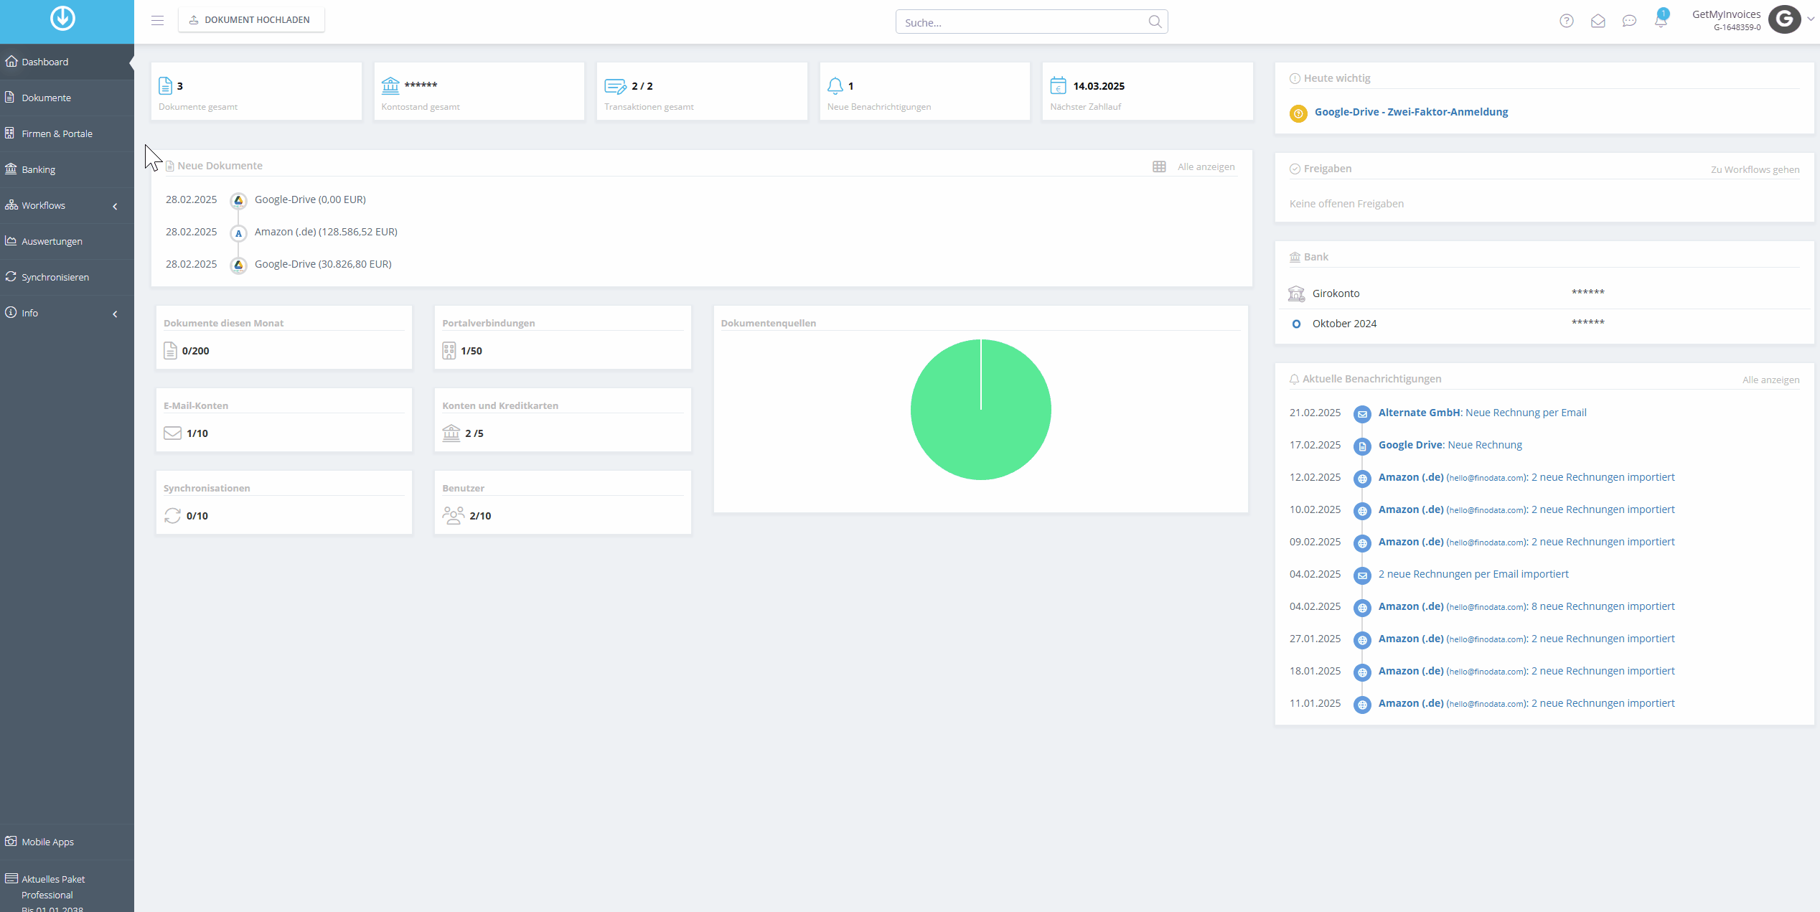Open the Google-Drive (30.826,80 EUR) document
The image size is (1820, 912).
323,264
